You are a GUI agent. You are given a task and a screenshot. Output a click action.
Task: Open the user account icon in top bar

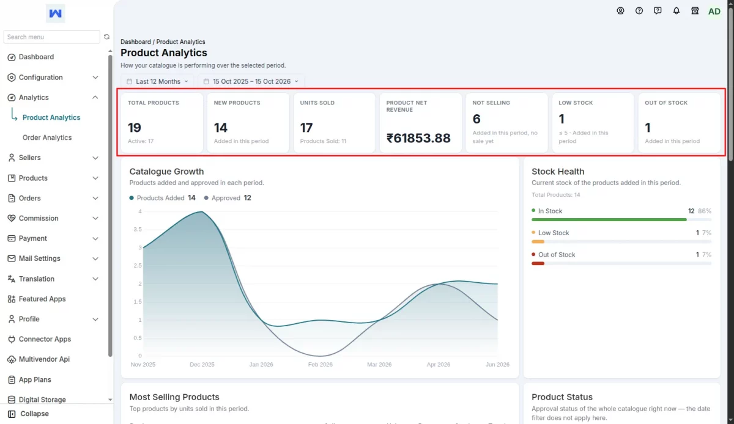(620, 11)
